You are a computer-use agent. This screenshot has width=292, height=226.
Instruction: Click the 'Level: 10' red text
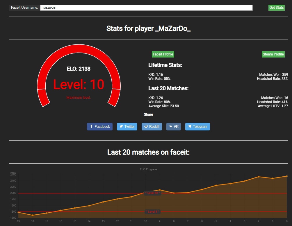pyautogui.click(x=79, y=85)
